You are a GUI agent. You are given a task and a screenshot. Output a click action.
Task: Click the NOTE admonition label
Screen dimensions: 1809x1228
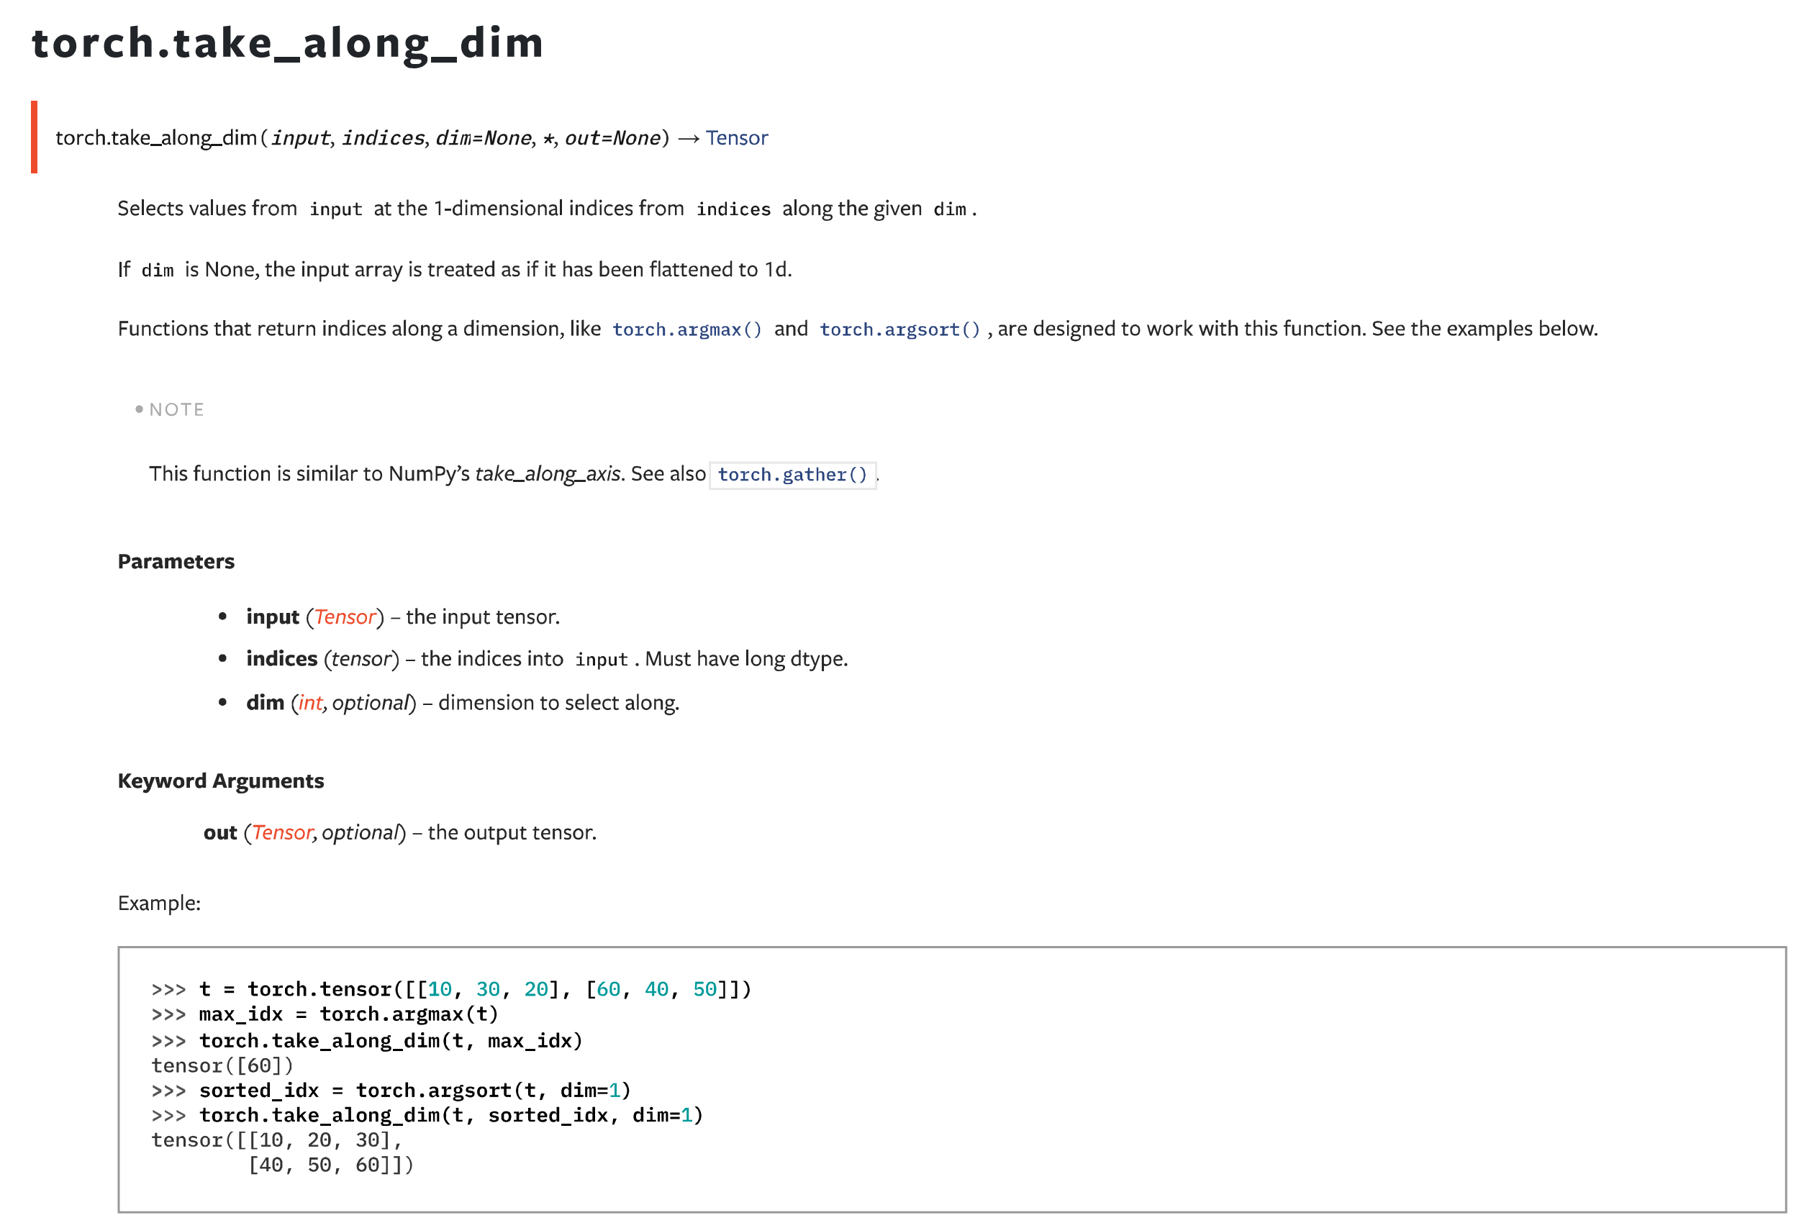tap(176, 409)
